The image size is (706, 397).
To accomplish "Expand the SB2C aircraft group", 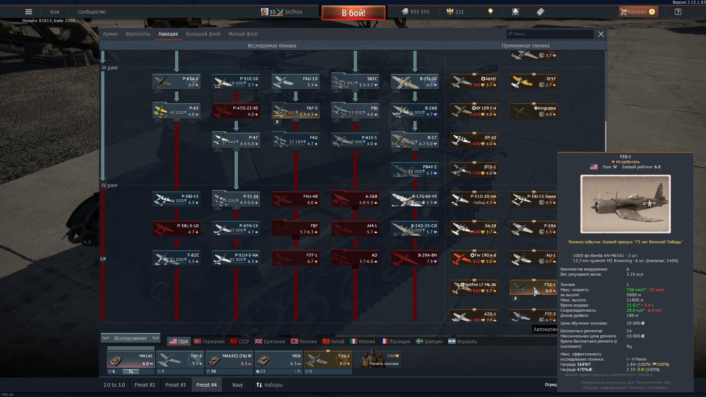I will (355, 90).
